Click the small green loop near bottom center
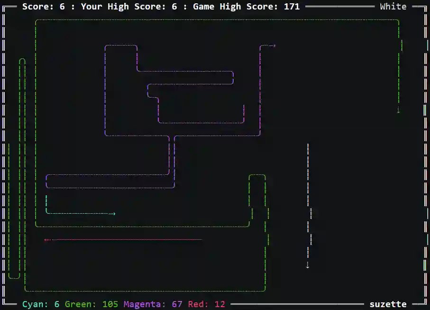Image resolution: width=430 pixels, height=310 pixels. click(x=257, y=176)
